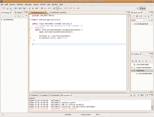The height and width of the screenshot is (117, 154).
Task: Toggle Link with Editor in Package Explorer
Action: [19, 16]
